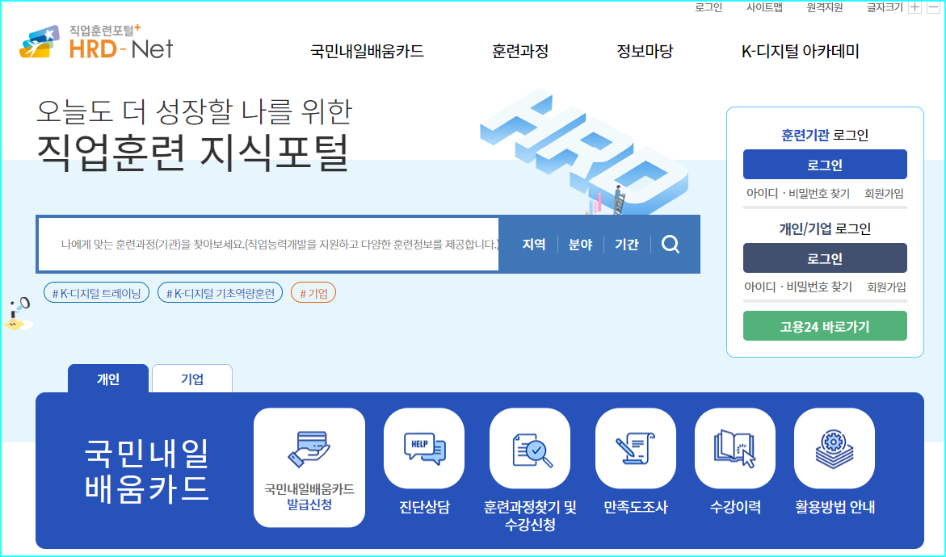Image resolution: width=946 pixels, height=557 pixels.
Task: Expand the 지역 search filter
Action: (534, 244)
